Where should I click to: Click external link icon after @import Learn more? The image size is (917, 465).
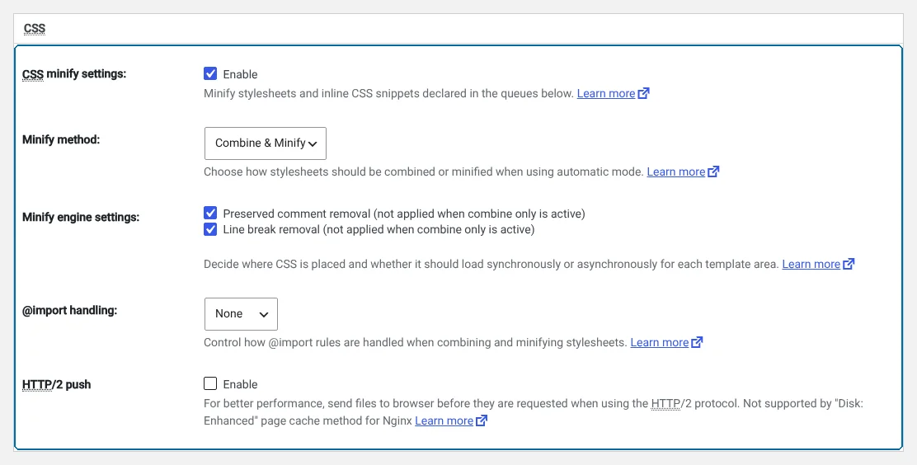pos(697,343)
